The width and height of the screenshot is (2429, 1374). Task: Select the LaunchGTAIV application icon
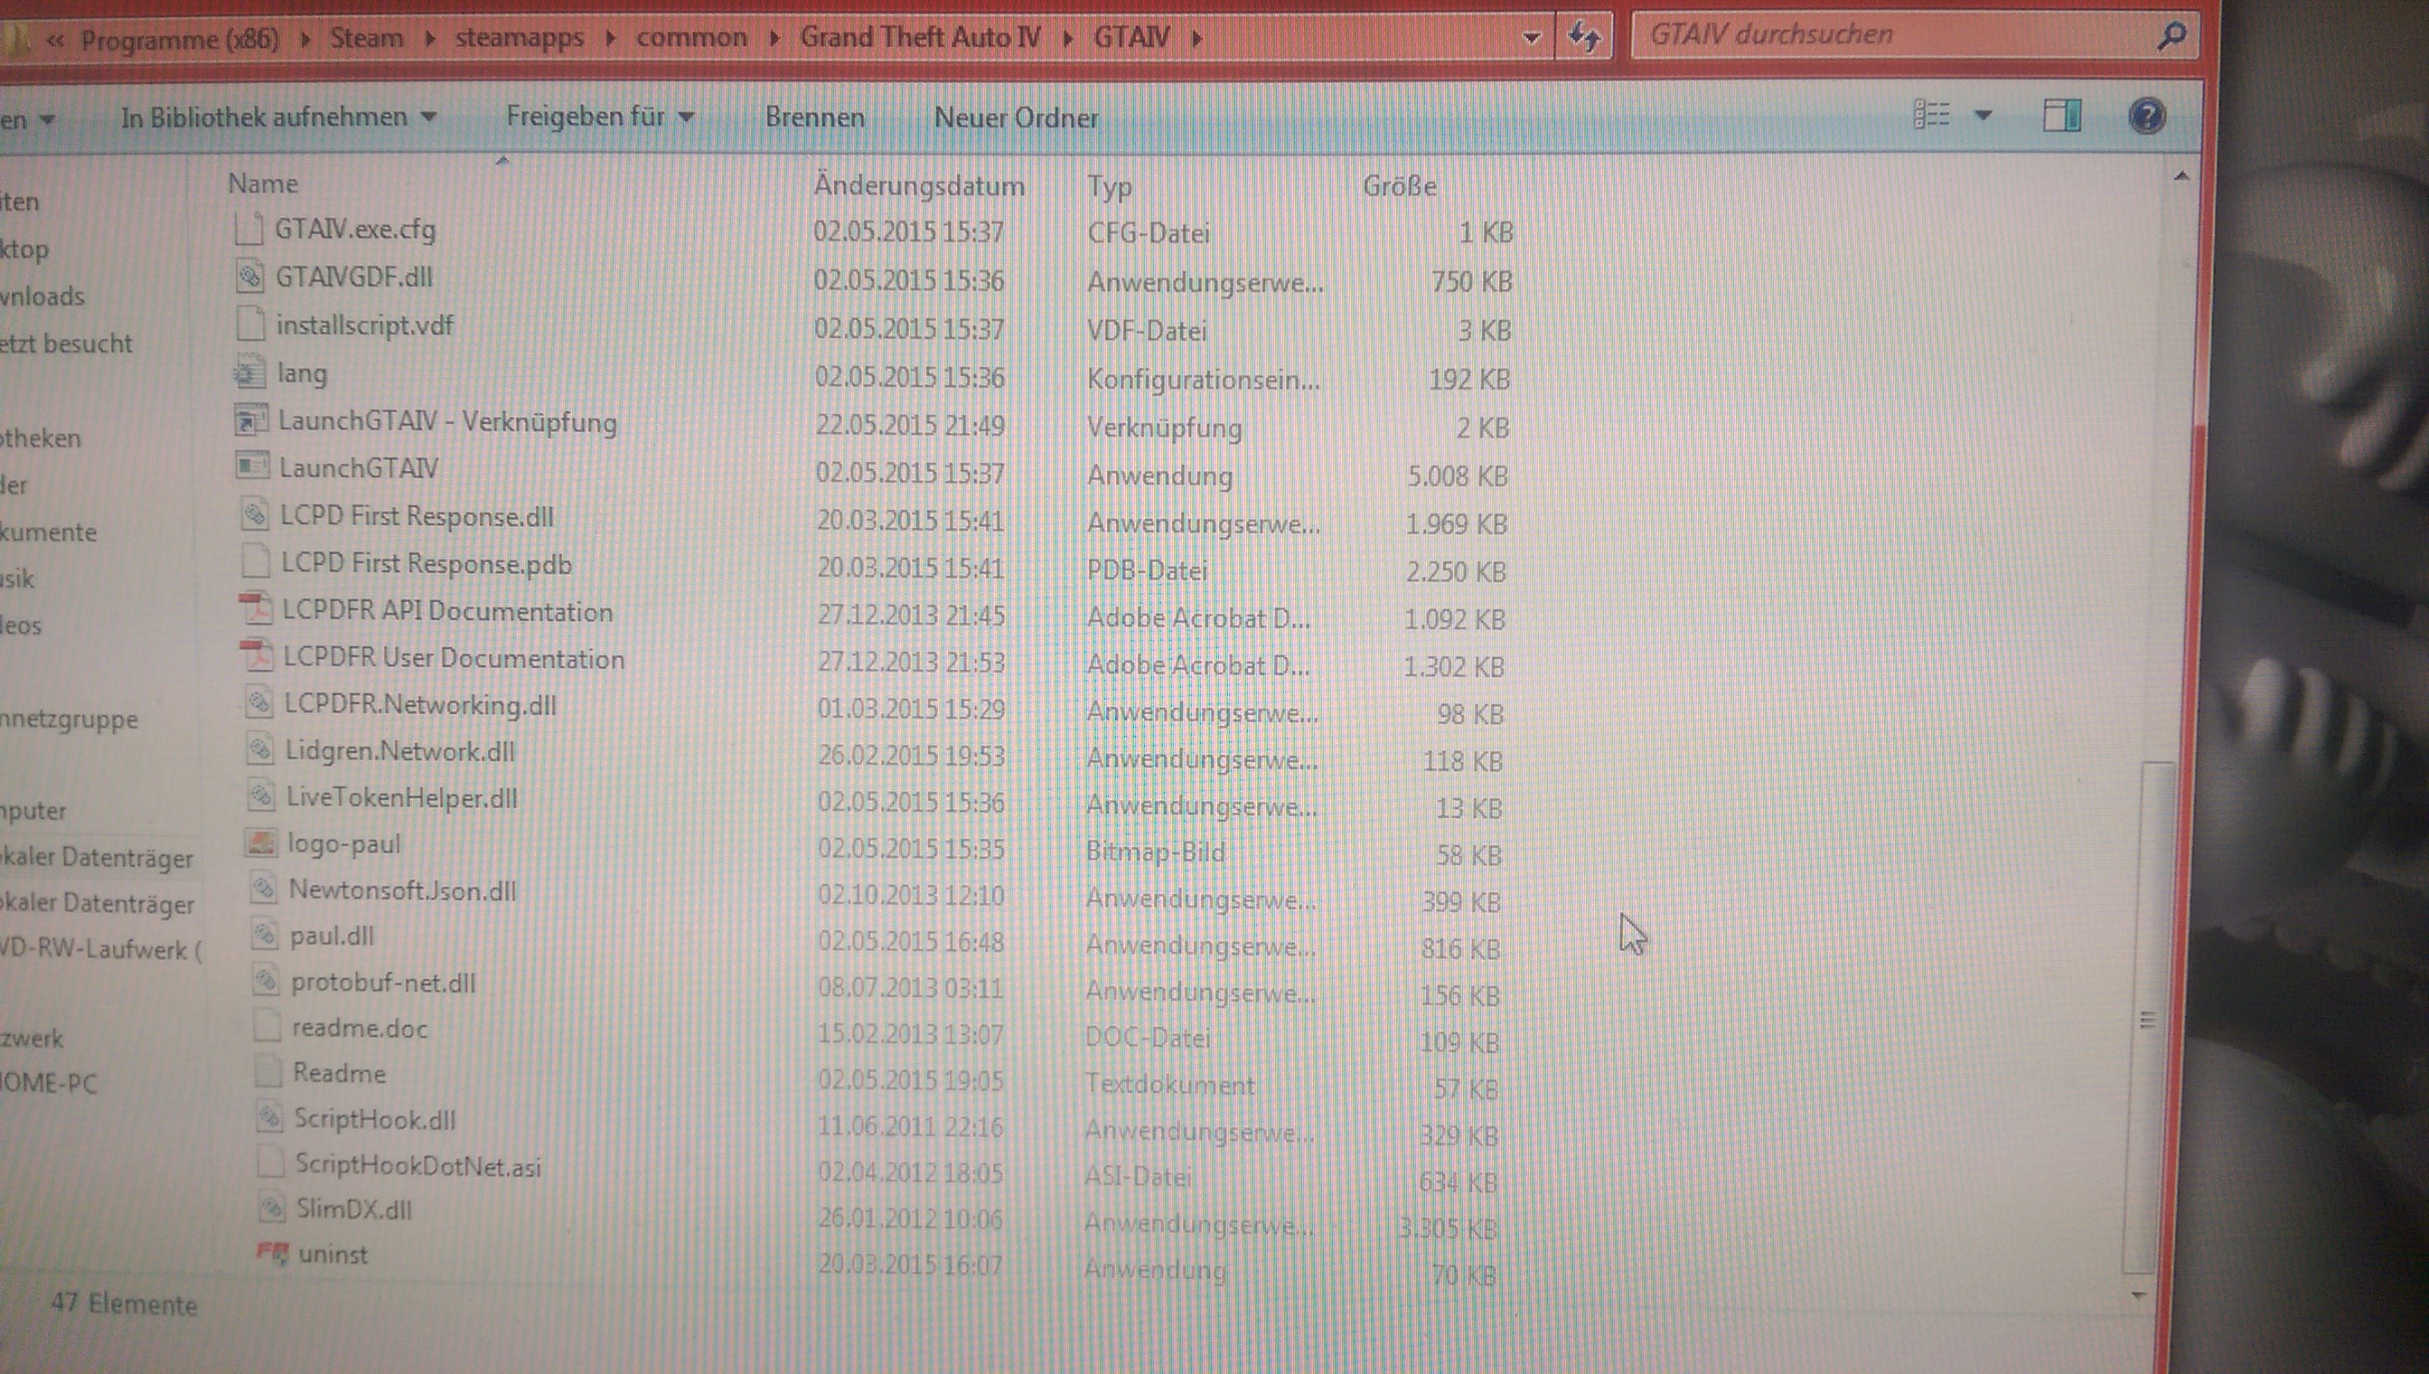point(251,466)
